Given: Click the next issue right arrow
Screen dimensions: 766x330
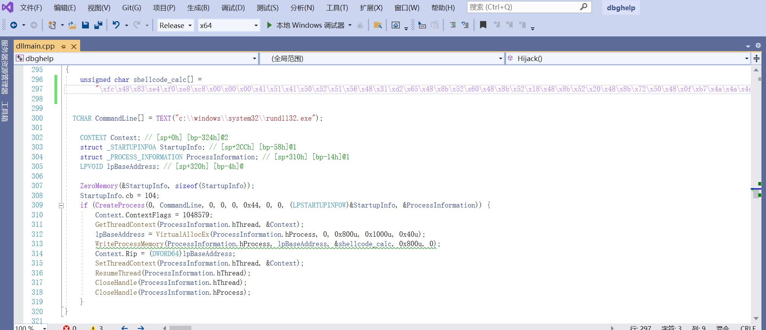Looking at the screenshot, I should point(141,328).
